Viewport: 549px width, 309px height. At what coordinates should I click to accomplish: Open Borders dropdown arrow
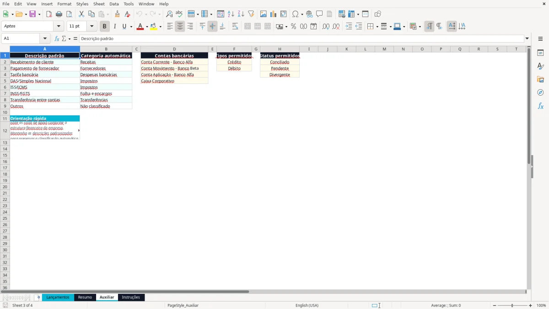(x=377, y=27)
